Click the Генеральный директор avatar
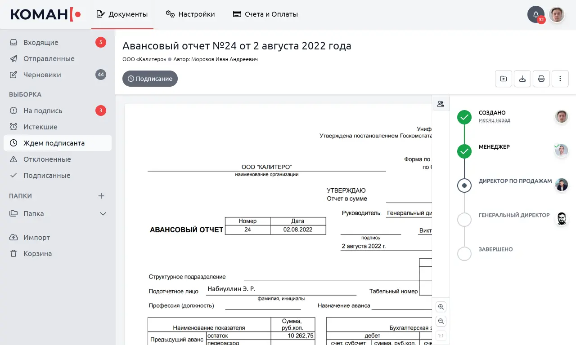The width and height of the screenshot is (576, 345). click(x=561, y=219)
